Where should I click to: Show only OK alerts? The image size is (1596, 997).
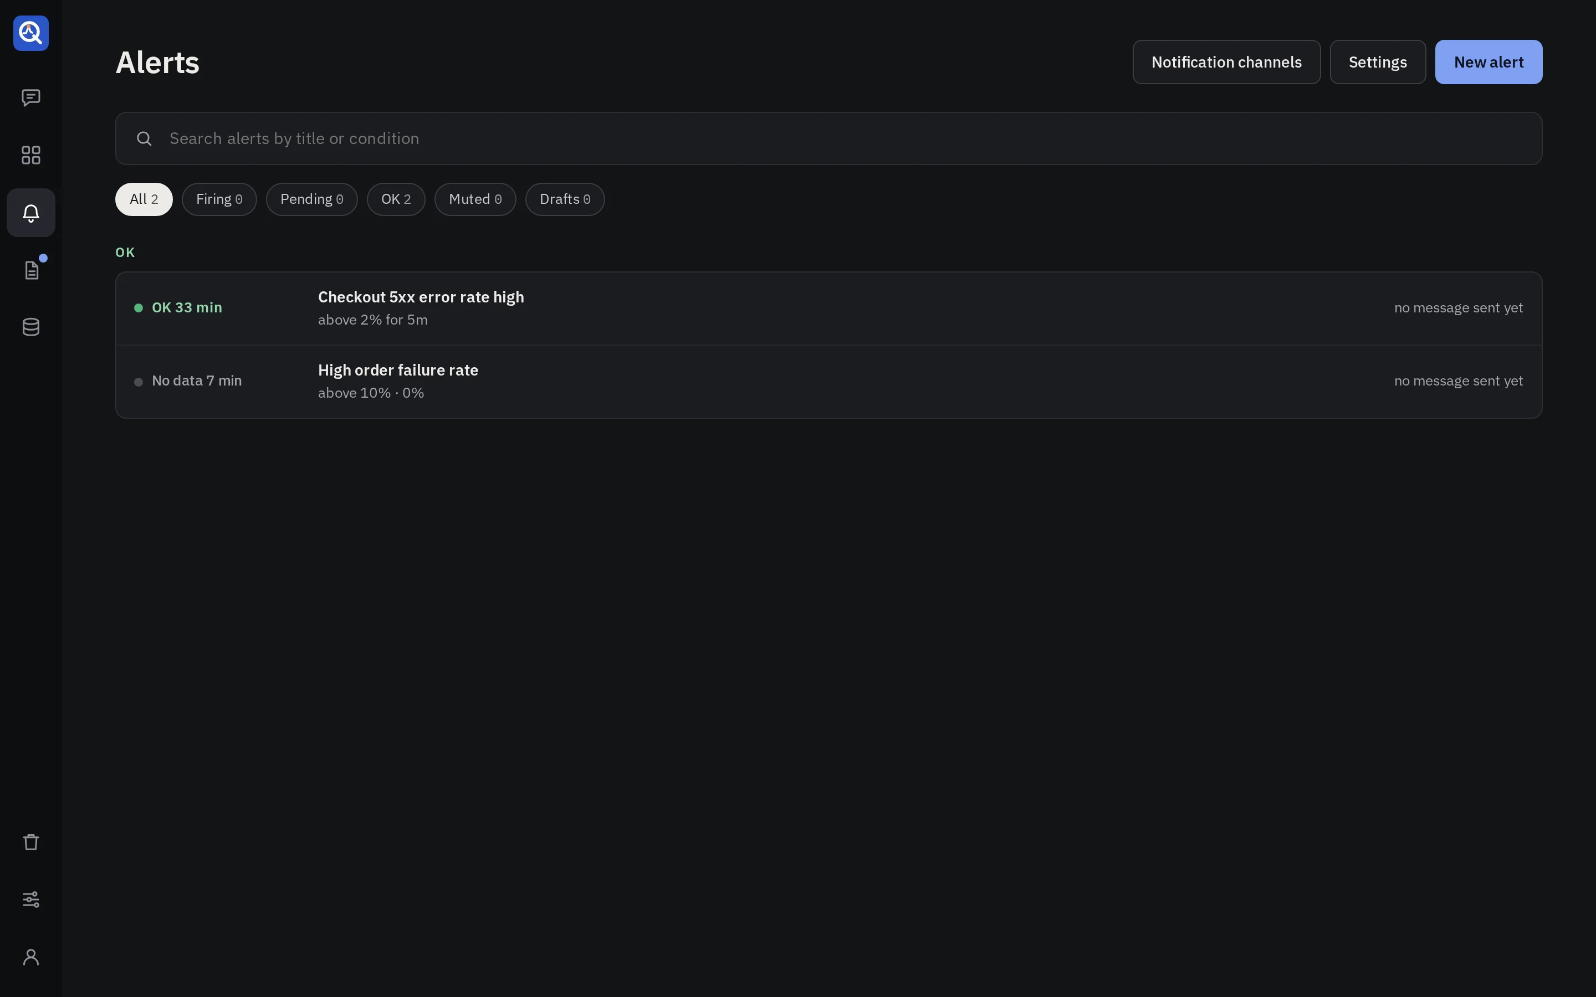pyautogui.click(x=396, y=199)
